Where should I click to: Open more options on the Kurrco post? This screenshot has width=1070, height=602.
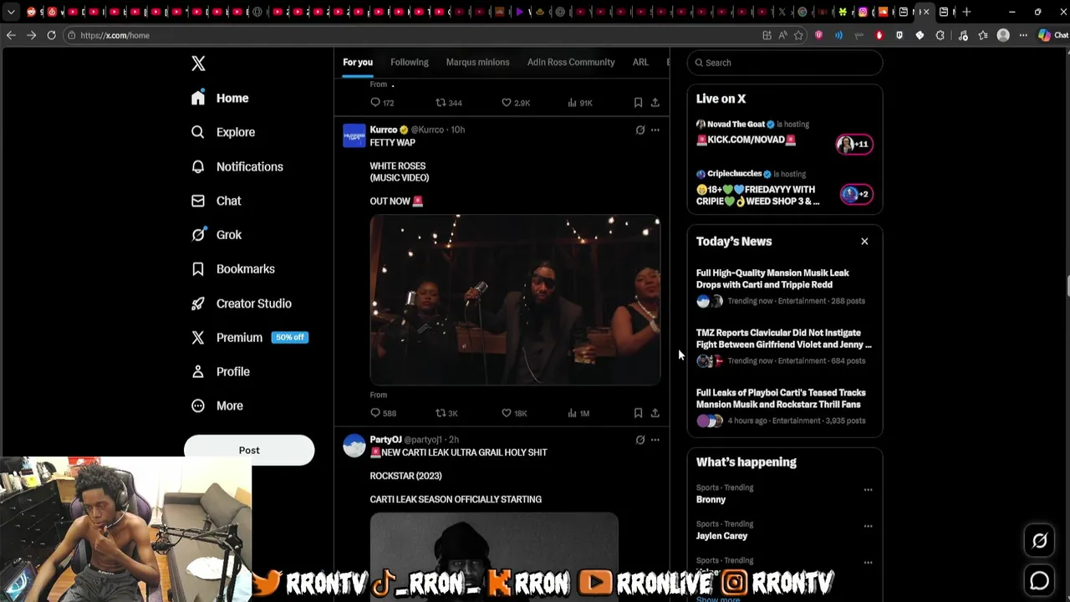pos(655,130)
